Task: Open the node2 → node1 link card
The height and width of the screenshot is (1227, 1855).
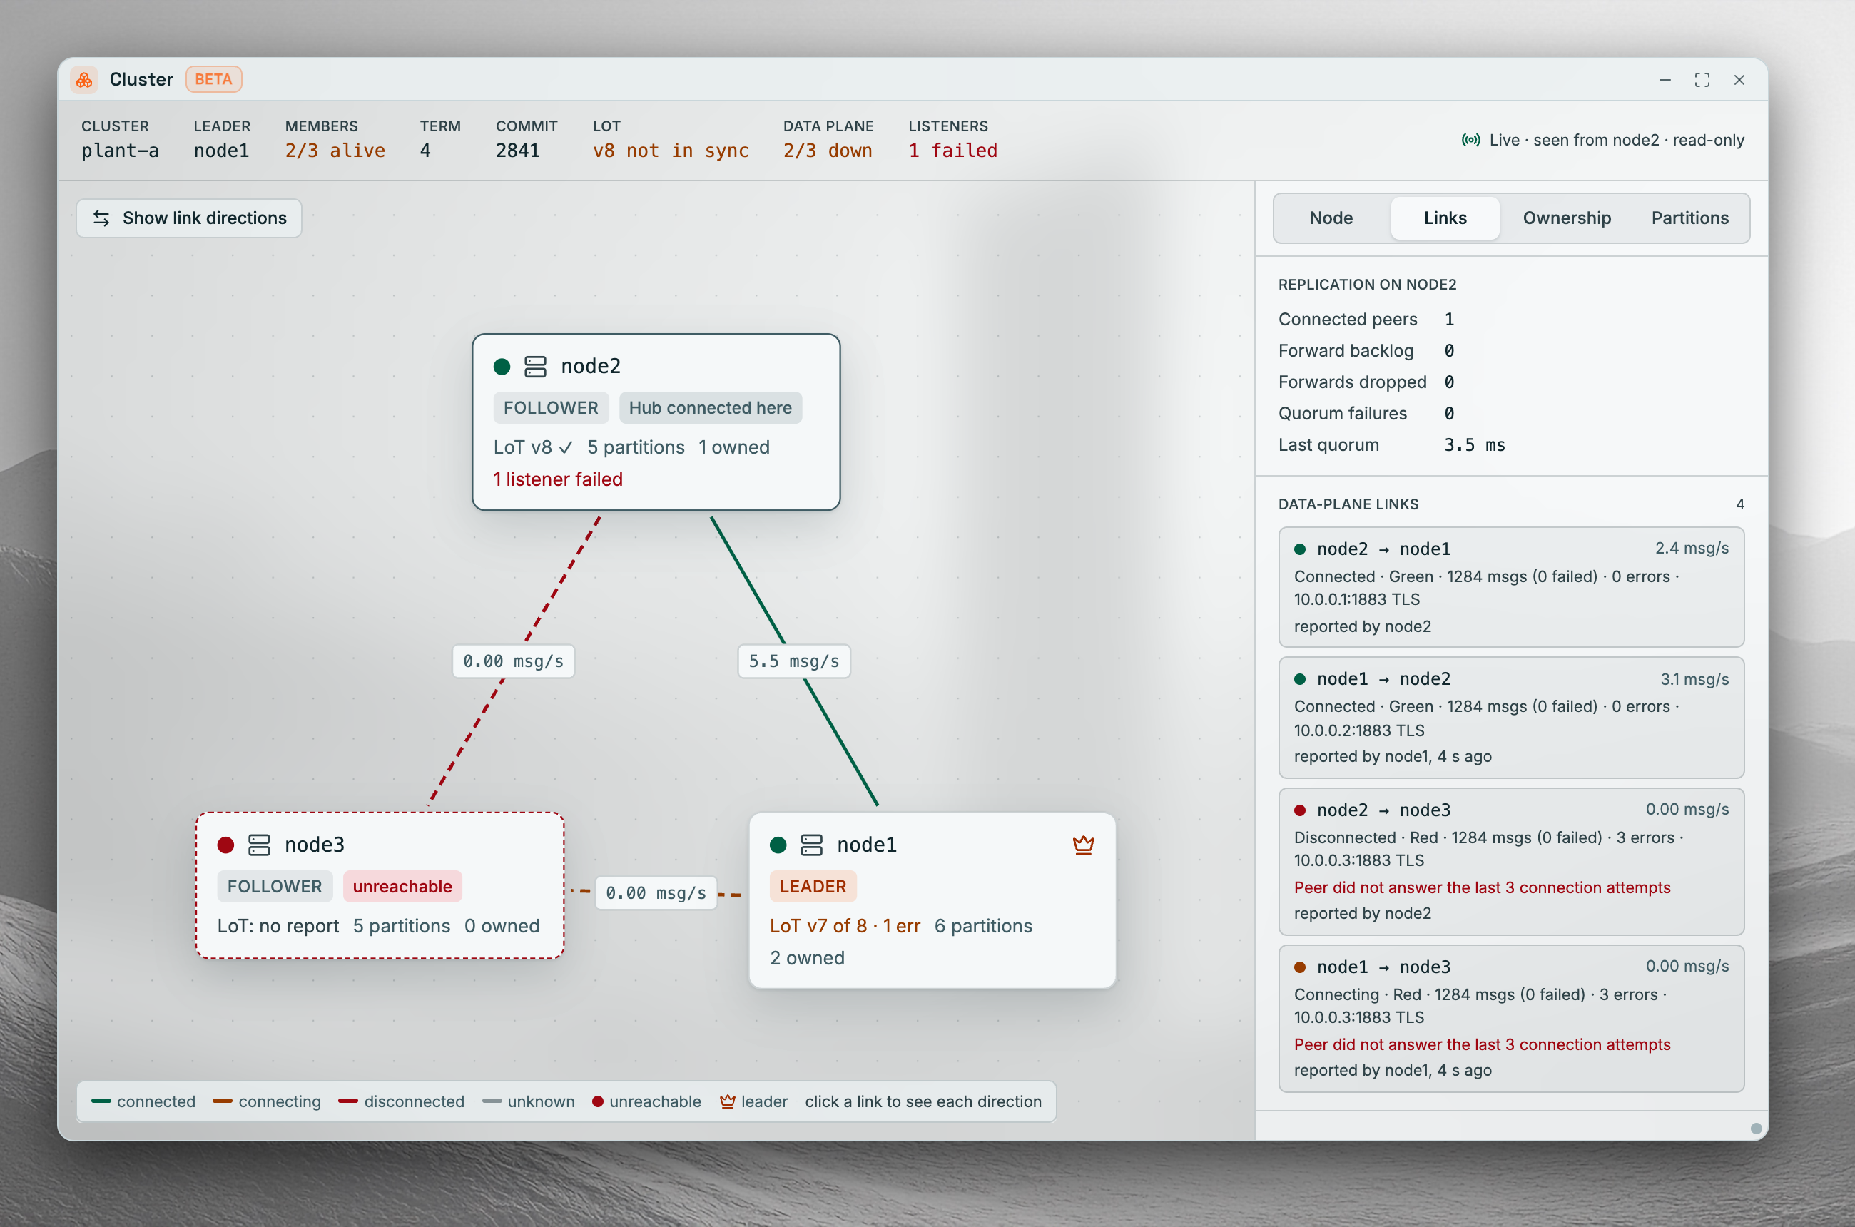Action: [1510, 587]
